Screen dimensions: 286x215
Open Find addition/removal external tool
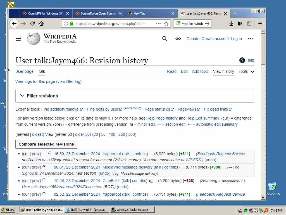coord(62,109)
